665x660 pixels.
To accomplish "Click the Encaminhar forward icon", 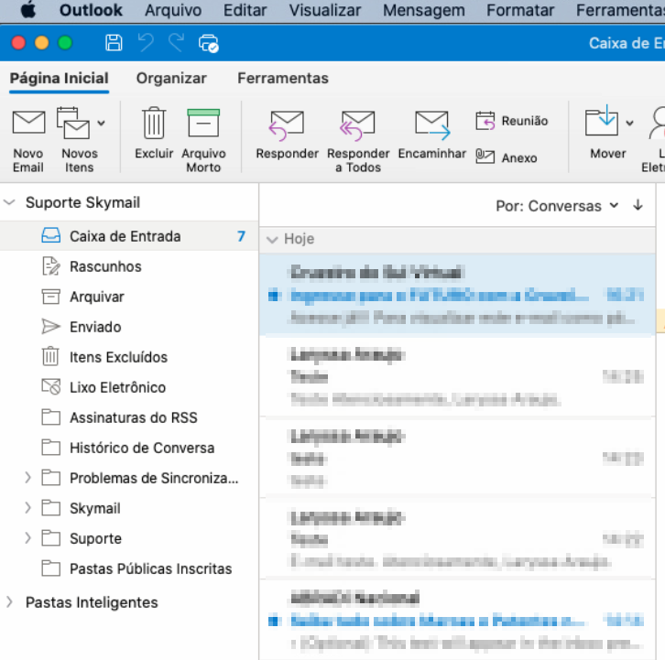I will tap(432, 125).
